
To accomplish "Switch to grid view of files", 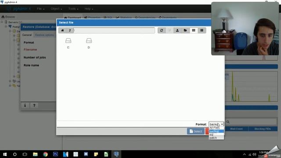I will click(194, 30).
